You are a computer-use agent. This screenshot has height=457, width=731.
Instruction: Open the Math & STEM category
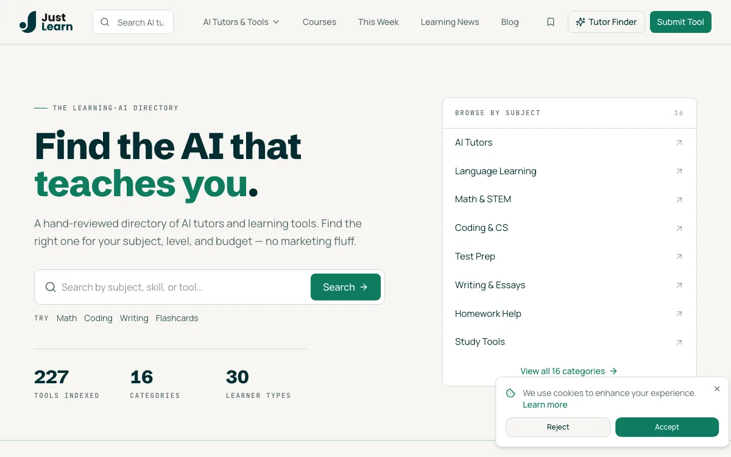(x=569, y=200)
